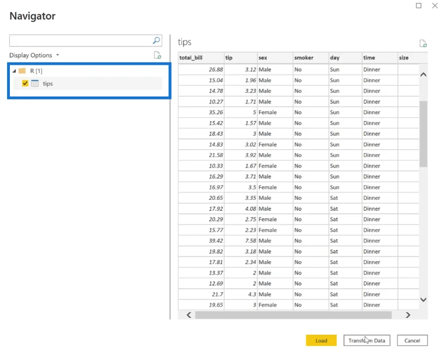
Task: Click the 13.37 total_bill cell
Action: click(x=201, y=273)
